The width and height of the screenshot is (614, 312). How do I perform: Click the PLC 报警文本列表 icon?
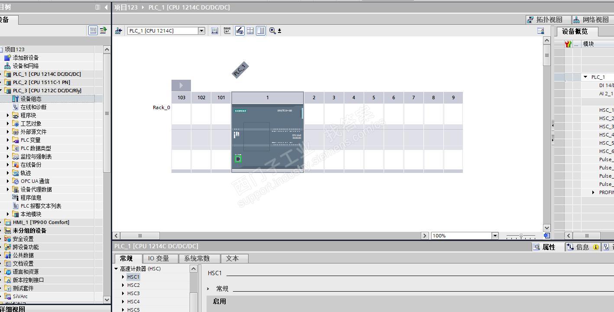pyautogui.click(x=16, y=206)
